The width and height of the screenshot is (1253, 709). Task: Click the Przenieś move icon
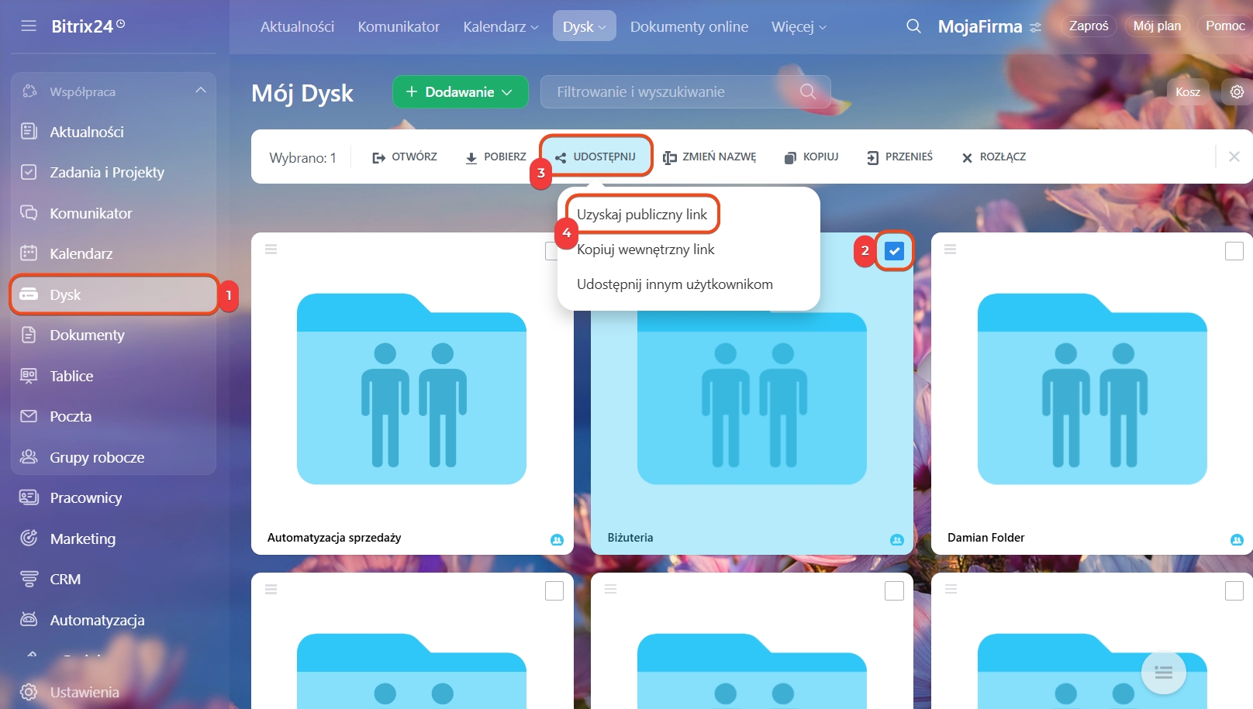click(872, 157)
